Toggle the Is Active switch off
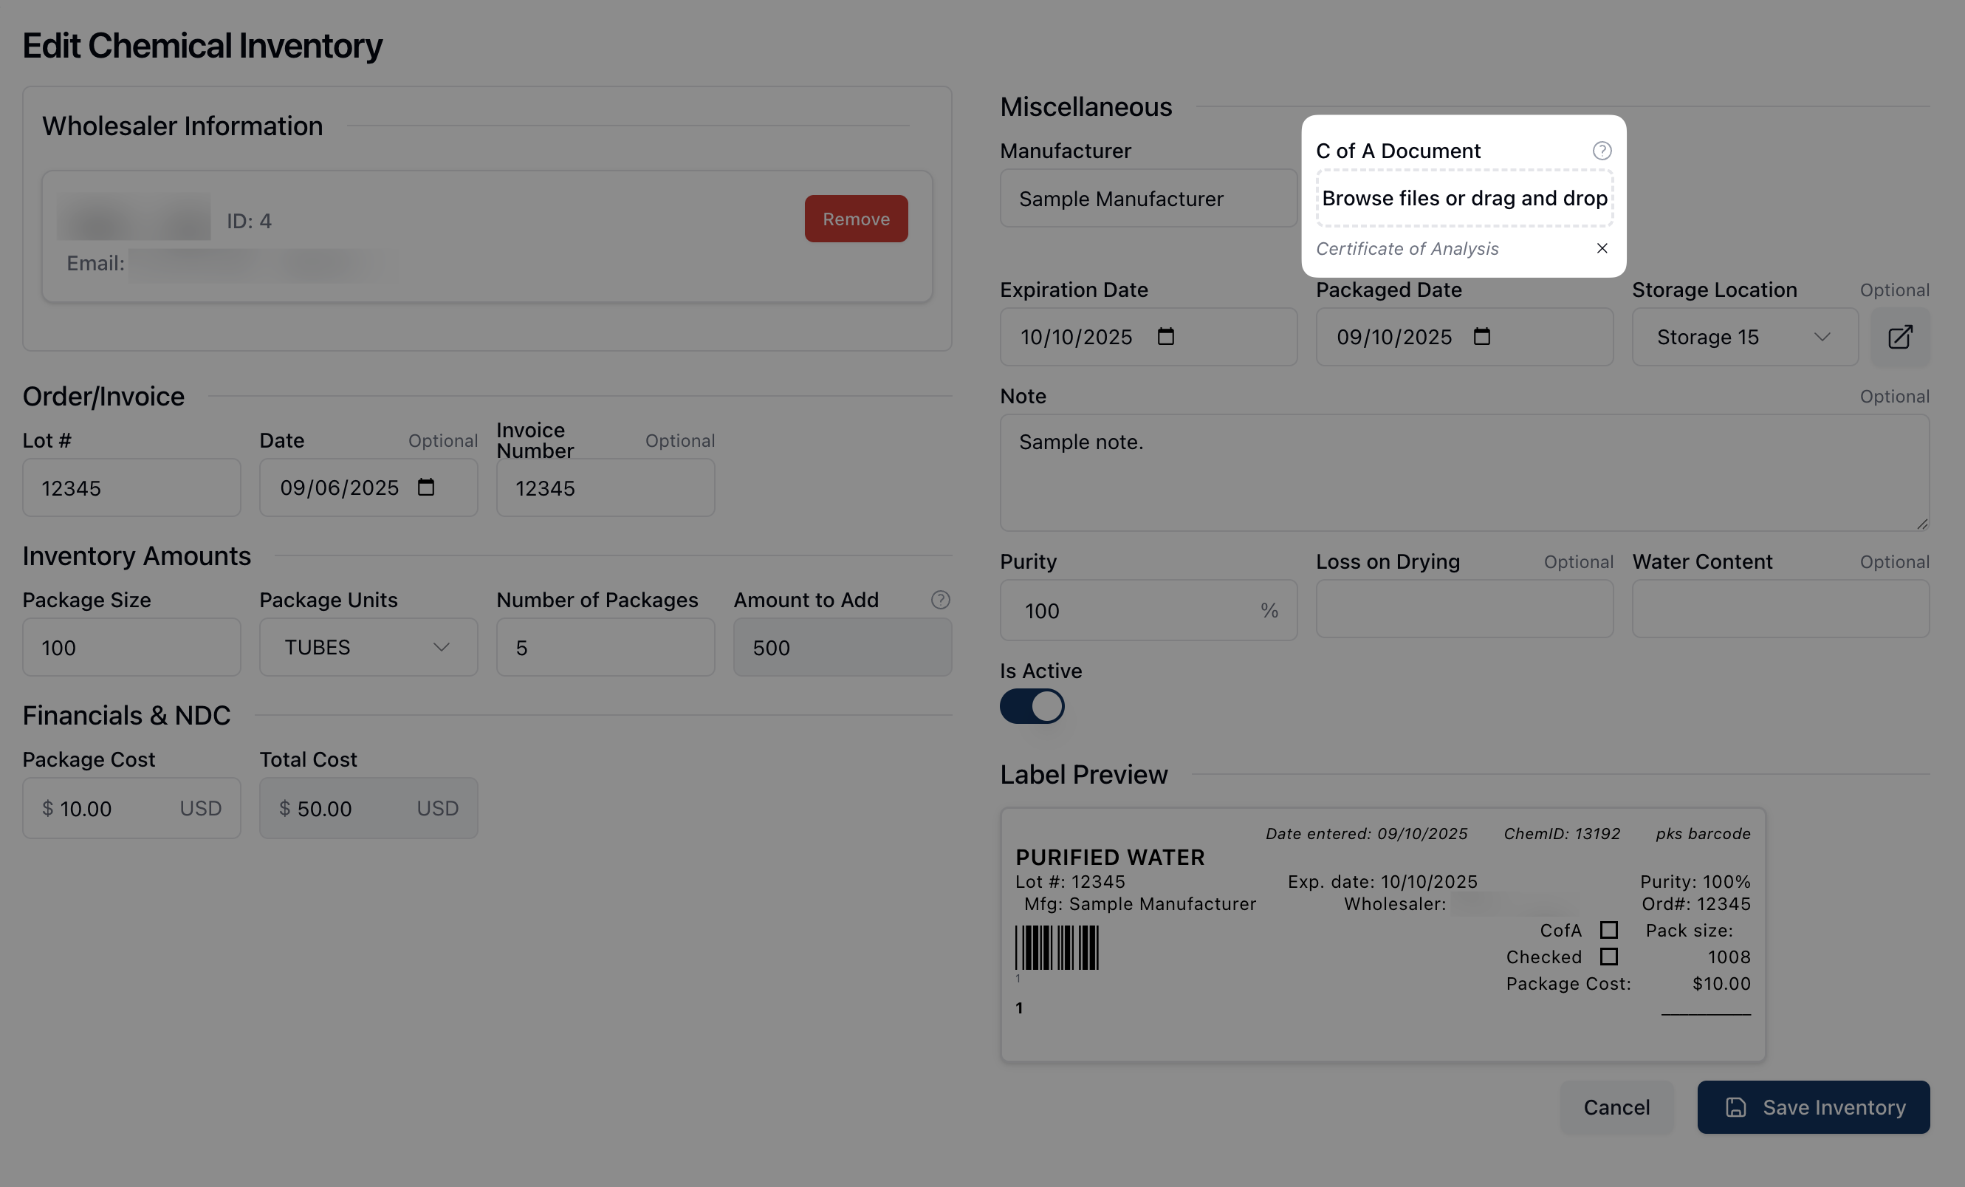The image size is (1965, 1187). point(1032,706)
